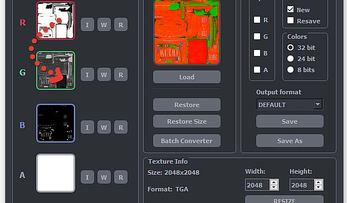This screenshot has height=203, width=347.
Task: Click the W button for the A channel
Action: click(x=104, y=177)
